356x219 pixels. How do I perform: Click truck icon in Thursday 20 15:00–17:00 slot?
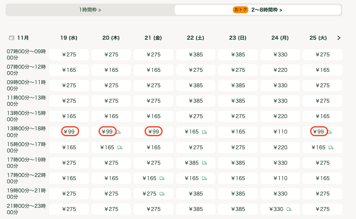click(x=120, y=148)
